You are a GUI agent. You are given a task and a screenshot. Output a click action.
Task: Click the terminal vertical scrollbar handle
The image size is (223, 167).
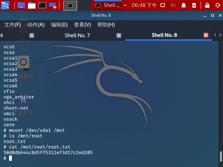pyautogui.click(x=221, y=156)
